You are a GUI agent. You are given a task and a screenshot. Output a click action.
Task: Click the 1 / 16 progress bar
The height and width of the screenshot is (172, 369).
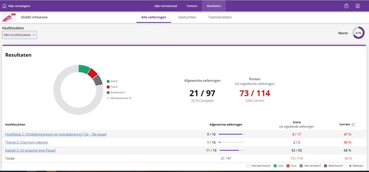(x=232, y=142)
